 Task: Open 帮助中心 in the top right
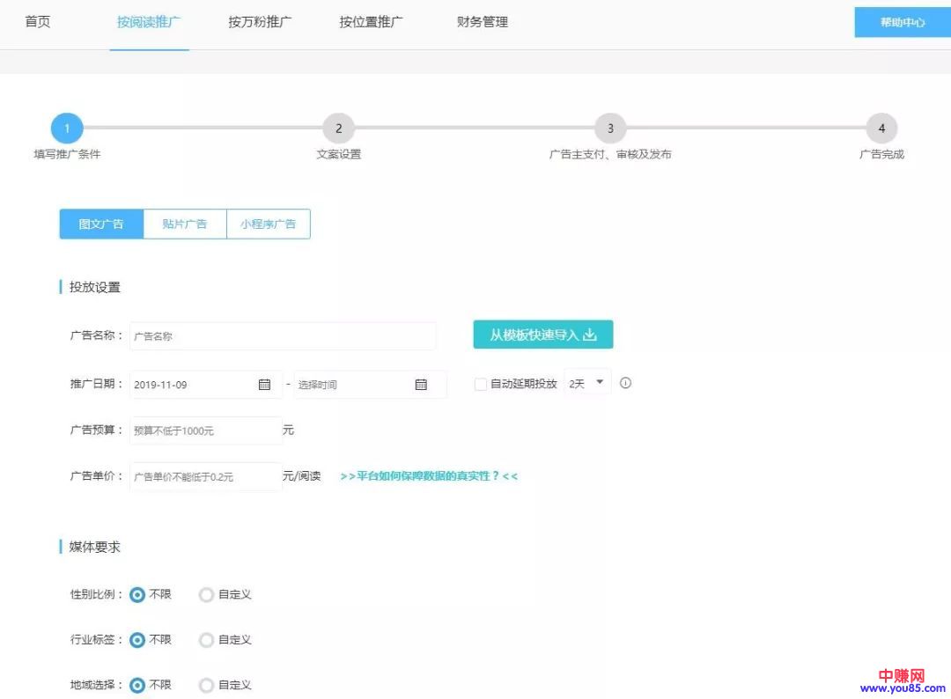903,23
